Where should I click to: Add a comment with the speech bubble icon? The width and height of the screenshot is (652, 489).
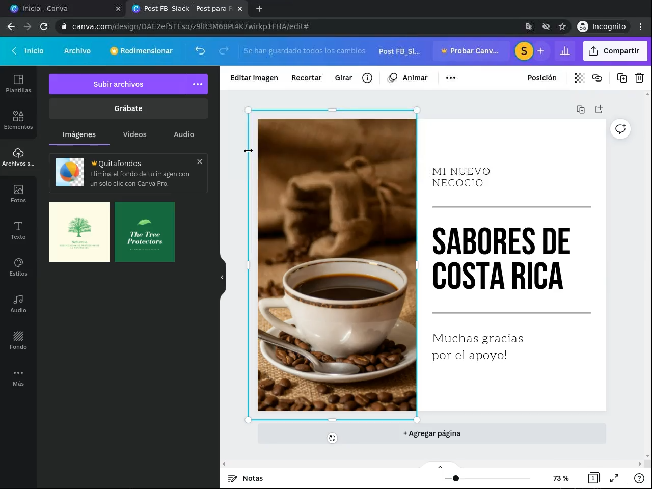click(x=620, y=129)
